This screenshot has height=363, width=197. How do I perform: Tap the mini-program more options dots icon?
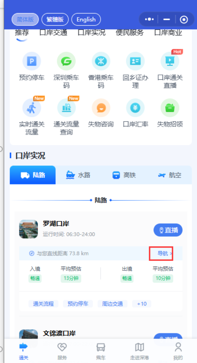tap(149, 19)
